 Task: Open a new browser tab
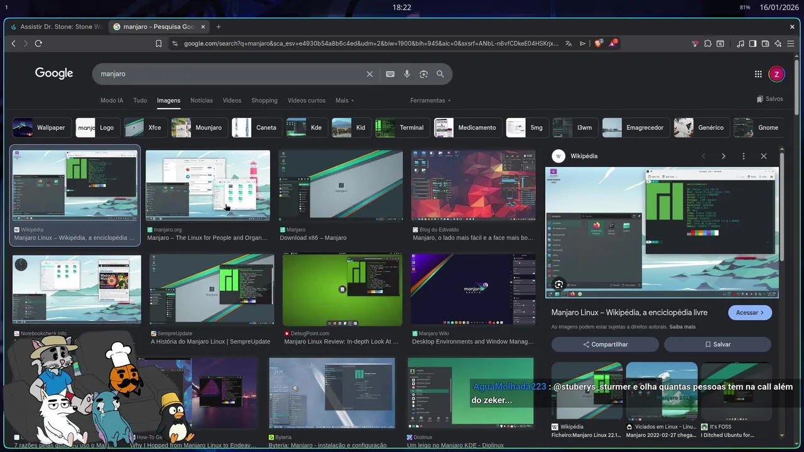click(x=219, y=26)
